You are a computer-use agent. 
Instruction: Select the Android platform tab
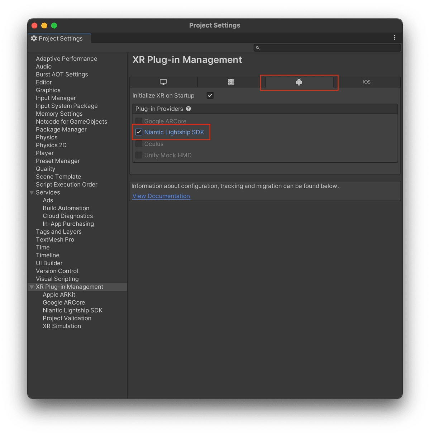[x=299, y=82]
